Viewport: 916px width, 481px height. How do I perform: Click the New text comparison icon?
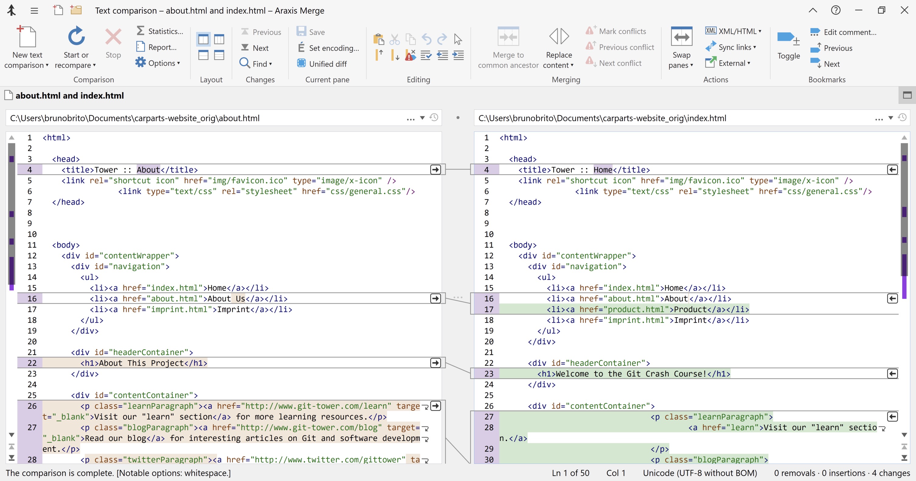26,37
